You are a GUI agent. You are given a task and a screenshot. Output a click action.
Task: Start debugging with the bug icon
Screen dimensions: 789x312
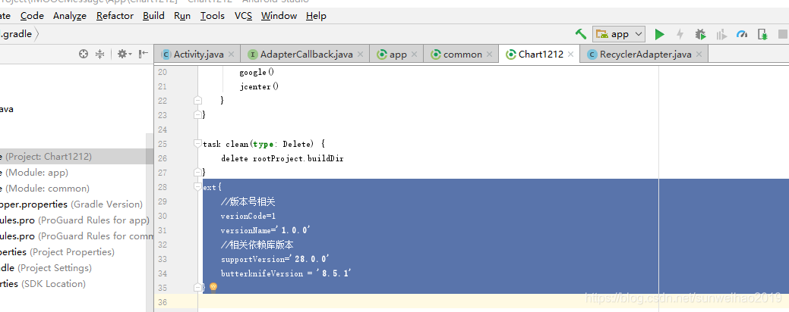[x=700, y=34]
